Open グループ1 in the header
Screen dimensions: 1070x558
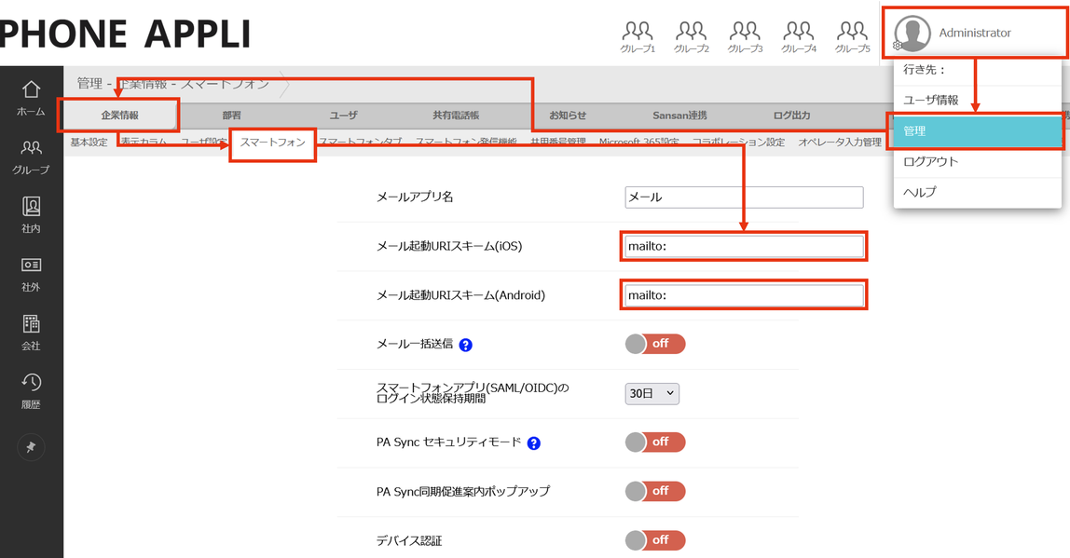click(638, 37)
